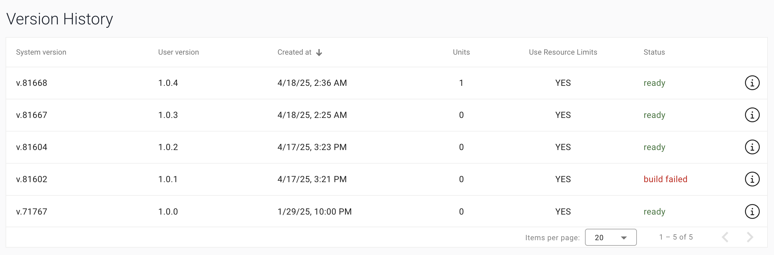Sort by Status column header
The height and width of the screenshot is (255, 774).
click(654, 52)
